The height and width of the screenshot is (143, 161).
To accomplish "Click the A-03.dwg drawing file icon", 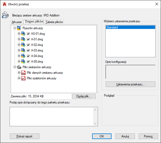I will click(x=23, y=50).
